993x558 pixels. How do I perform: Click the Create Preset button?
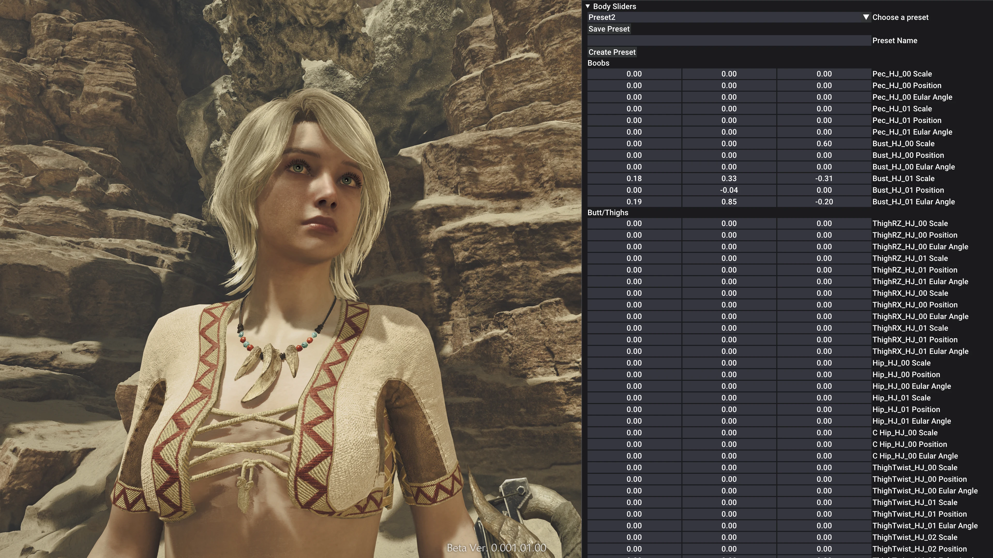(x=612, y=52)
